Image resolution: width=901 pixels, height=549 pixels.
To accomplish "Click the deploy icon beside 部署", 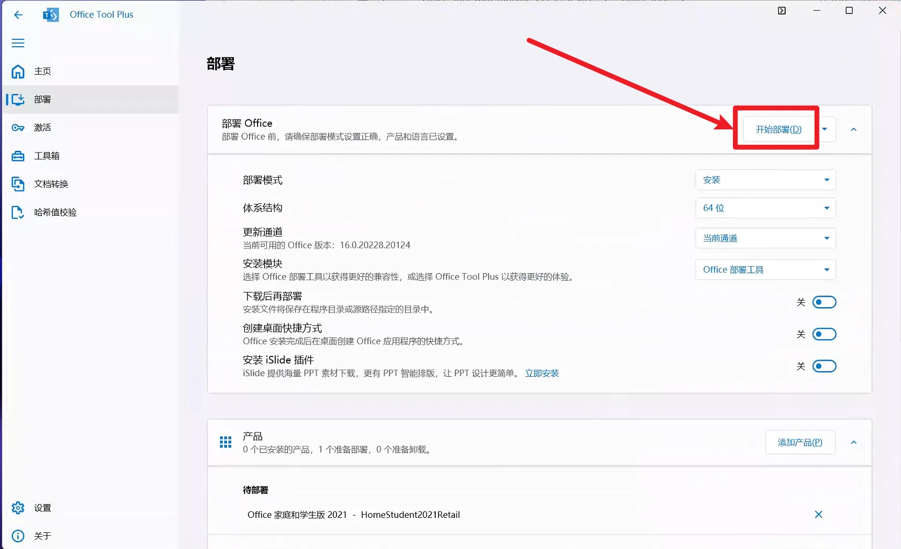I will click(18, 99).
